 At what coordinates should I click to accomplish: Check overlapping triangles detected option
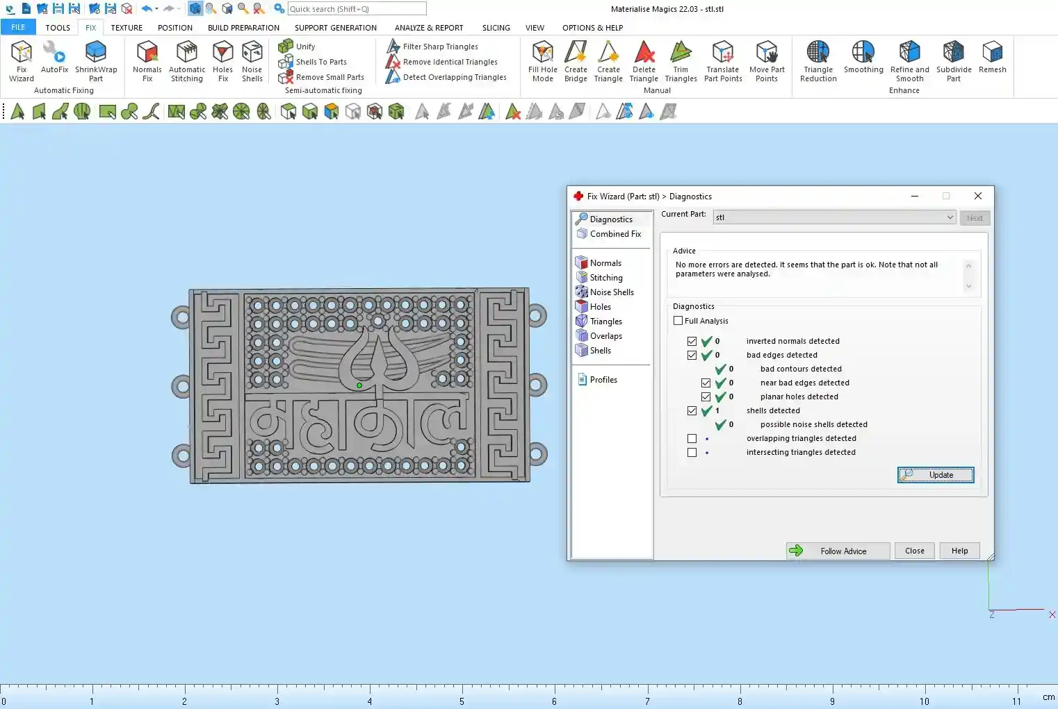pyautogui.click(x=692, y=439)
